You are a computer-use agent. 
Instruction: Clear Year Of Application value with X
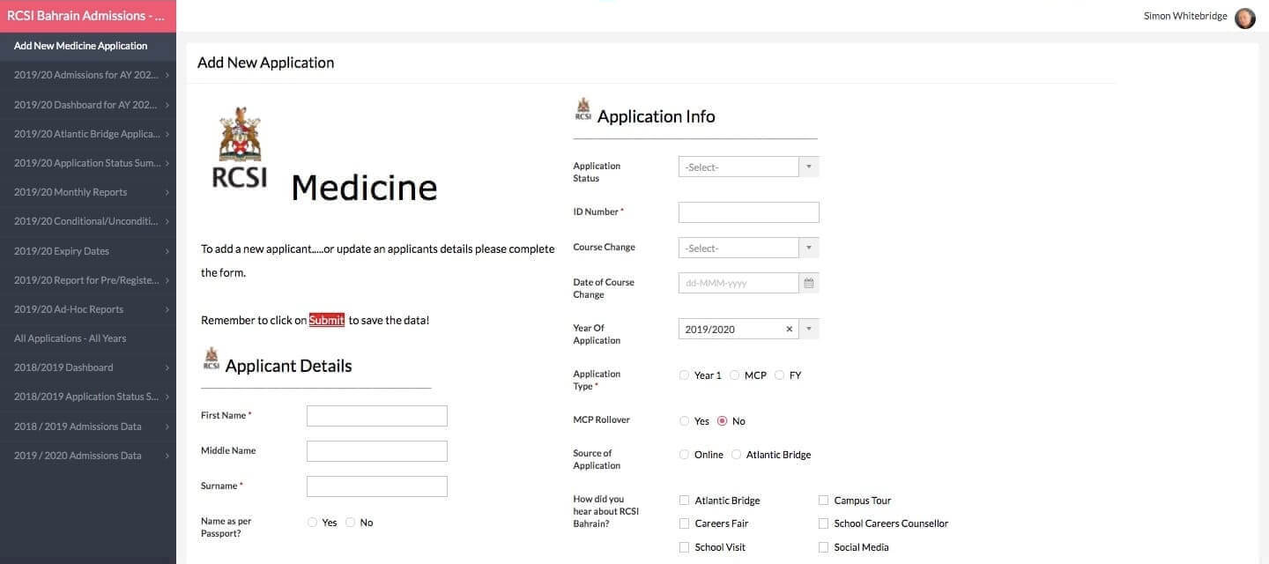[x=789, y=329]
